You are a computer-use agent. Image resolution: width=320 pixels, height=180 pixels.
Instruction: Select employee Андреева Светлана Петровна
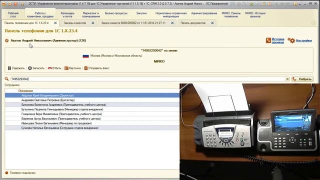click(92, 100)
